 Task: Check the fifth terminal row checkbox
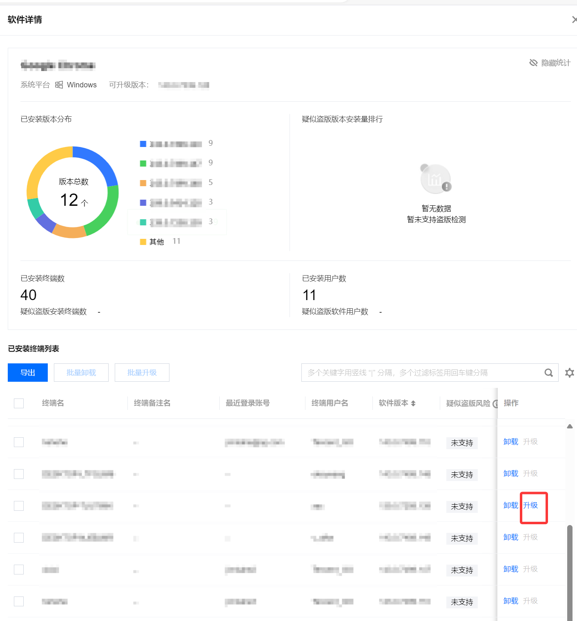[19, 570]
